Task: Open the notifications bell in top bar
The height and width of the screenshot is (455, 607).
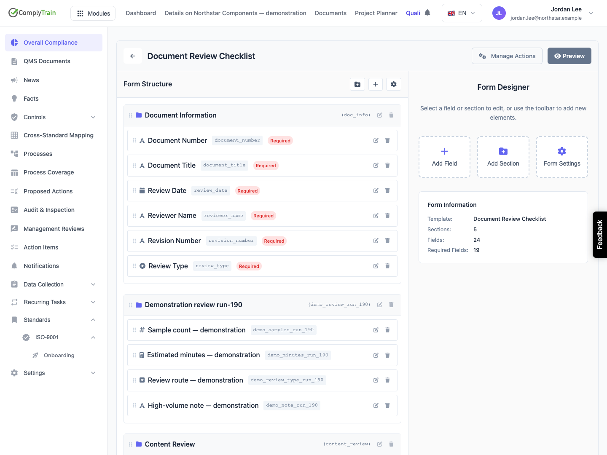Action: (x=427, y=13)
